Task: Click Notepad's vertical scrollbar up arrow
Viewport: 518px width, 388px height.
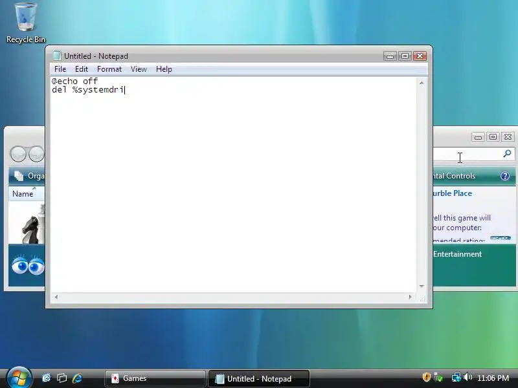Action: coord(422,83)
